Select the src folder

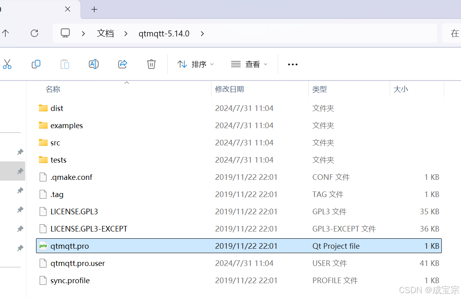point(239,143)
